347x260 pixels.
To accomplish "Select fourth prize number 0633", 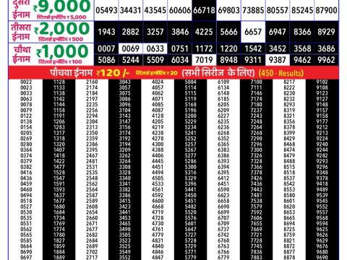I will [x=155, y=48].
